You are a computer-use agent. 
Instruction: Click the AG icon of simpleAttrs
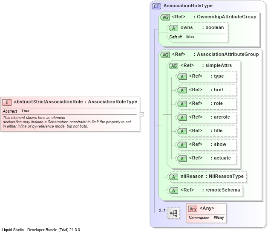tap(174, 66)
